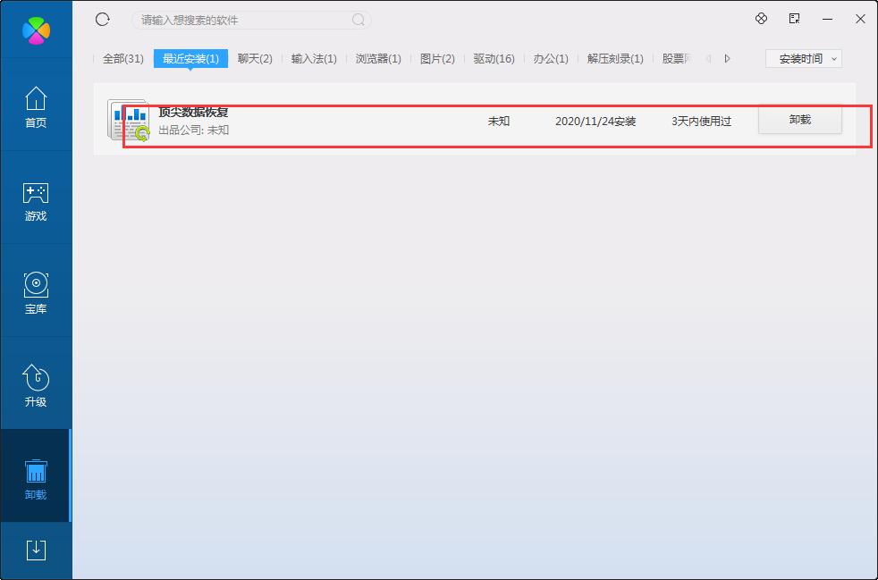Open the download manager at sidebar bottom

(36, 550)
